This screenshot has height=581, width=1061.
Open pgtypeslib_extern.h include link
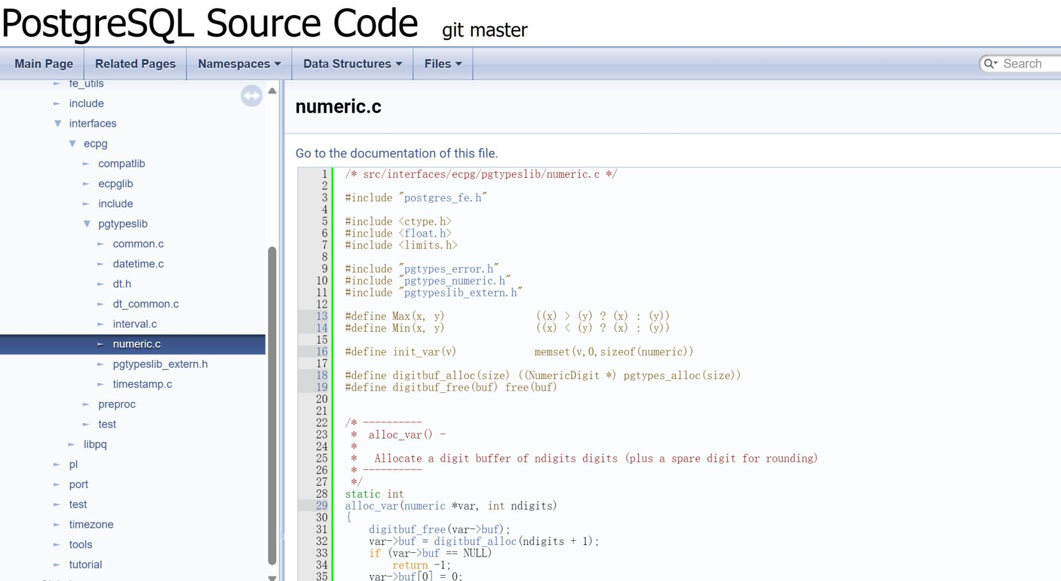point(460,293)
